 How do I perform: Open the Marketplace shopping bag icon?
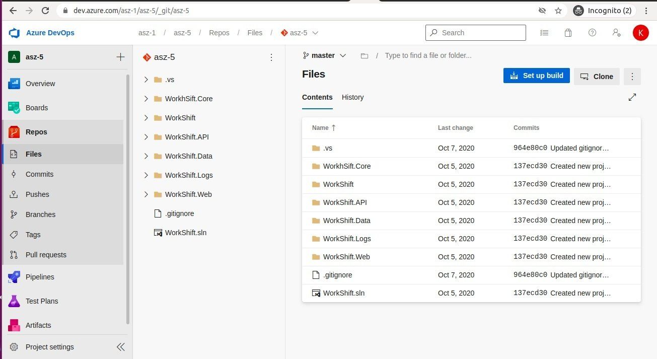point(568,33)
